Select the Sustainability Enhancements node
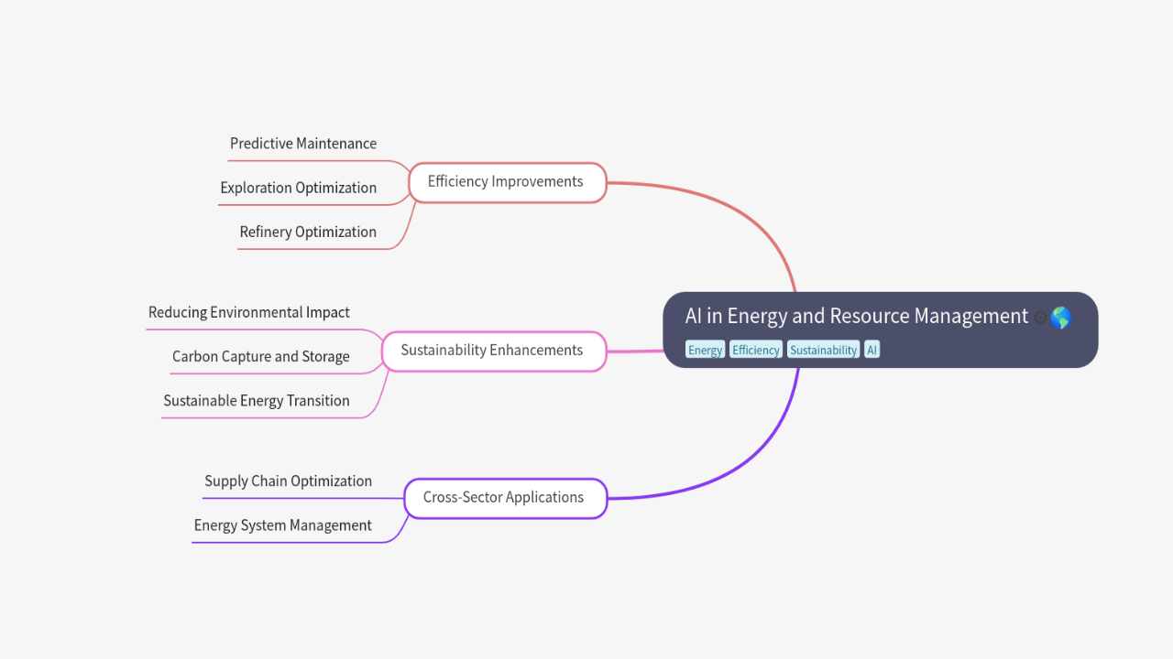Image resolution: width=1173 pixels, height=659 pixels. 493,351
